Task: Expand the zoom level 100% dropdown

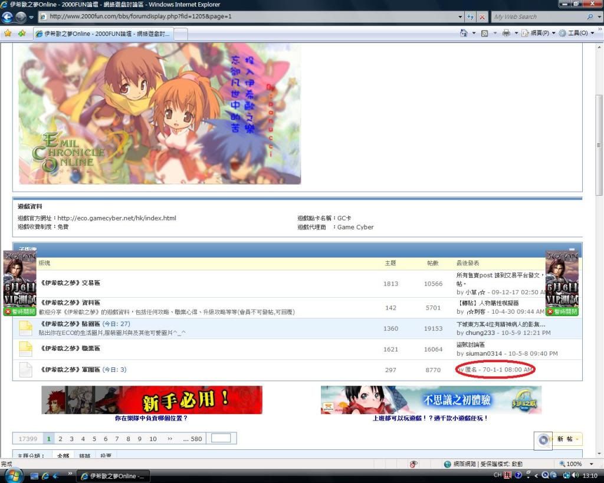Action: coord(592,464)
